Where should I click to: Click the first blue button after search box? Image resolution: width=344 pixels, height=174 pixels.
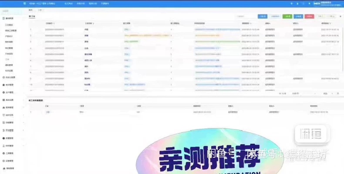coord(263,17)
